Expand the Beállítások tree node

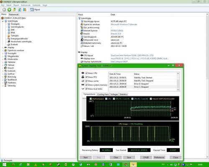click(3, 80)
